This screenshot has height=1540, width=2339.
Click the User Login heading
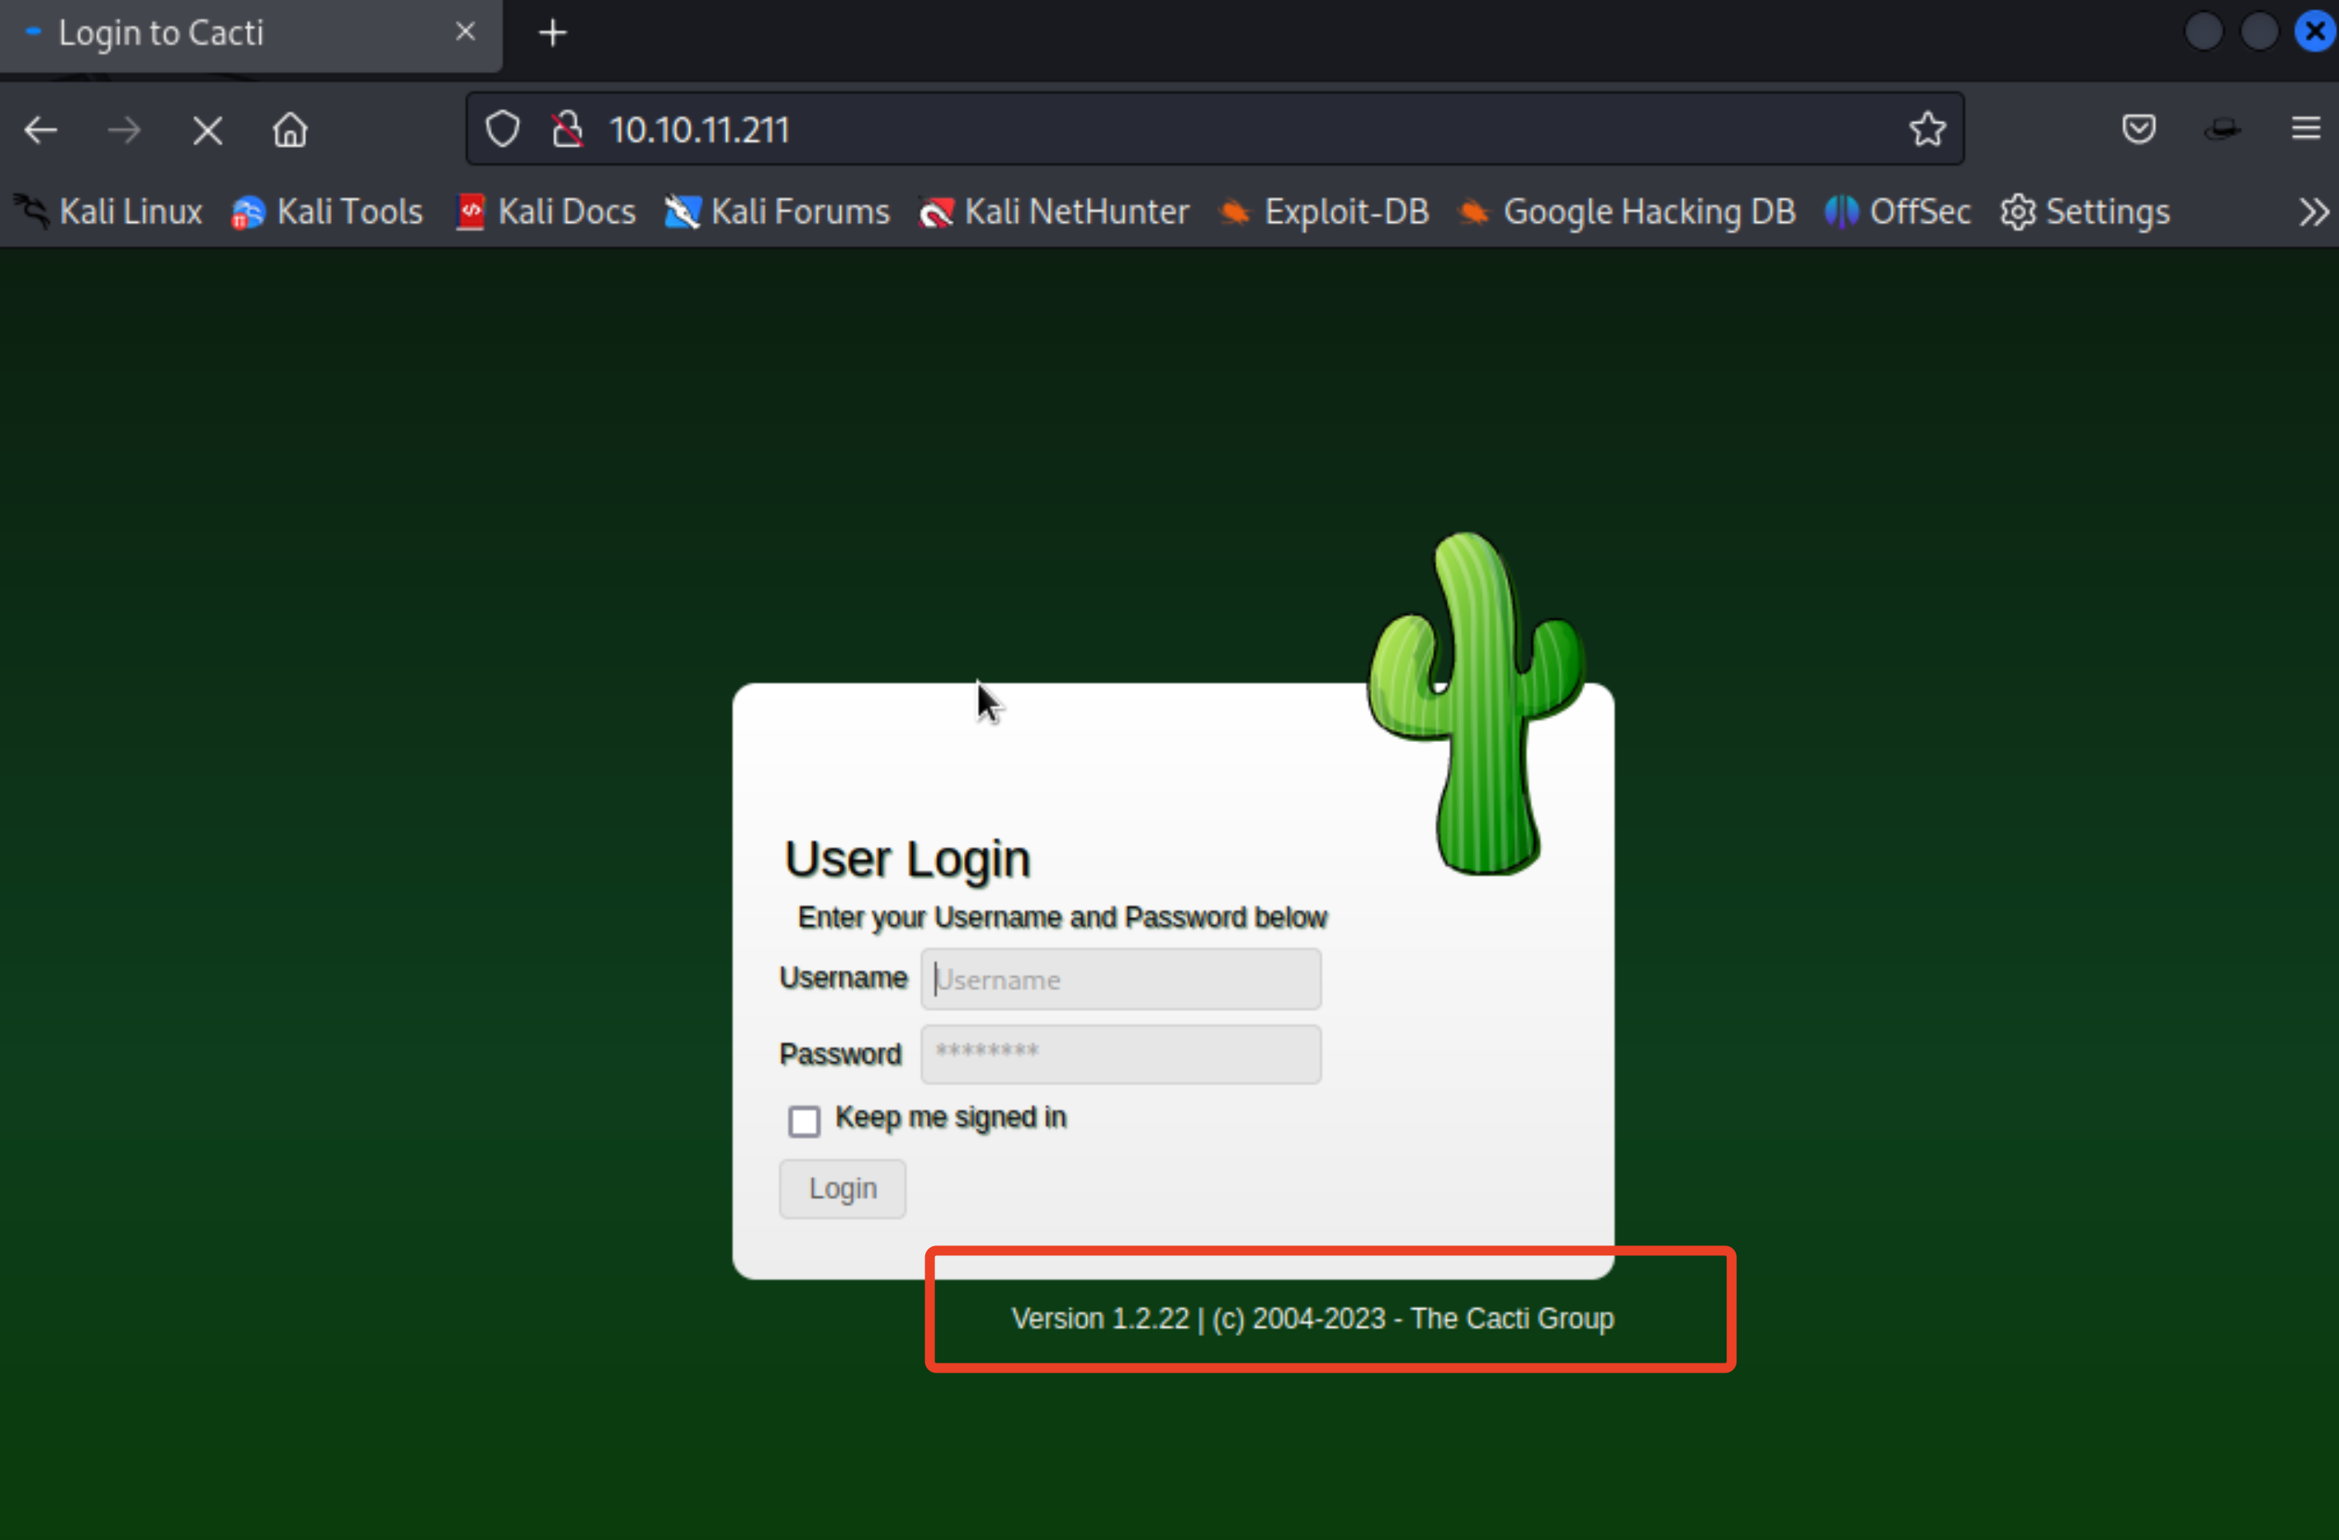click(x=907, y=859)
